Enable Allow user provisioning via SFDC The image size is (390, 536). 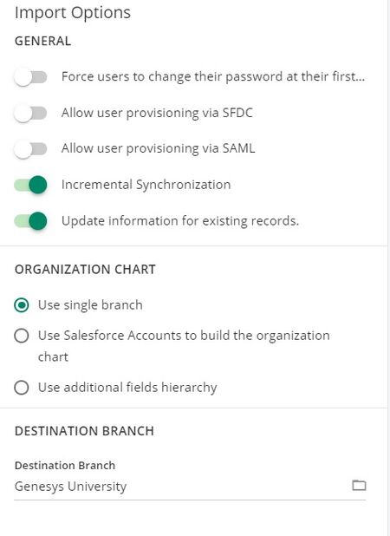tap(30, 114)
